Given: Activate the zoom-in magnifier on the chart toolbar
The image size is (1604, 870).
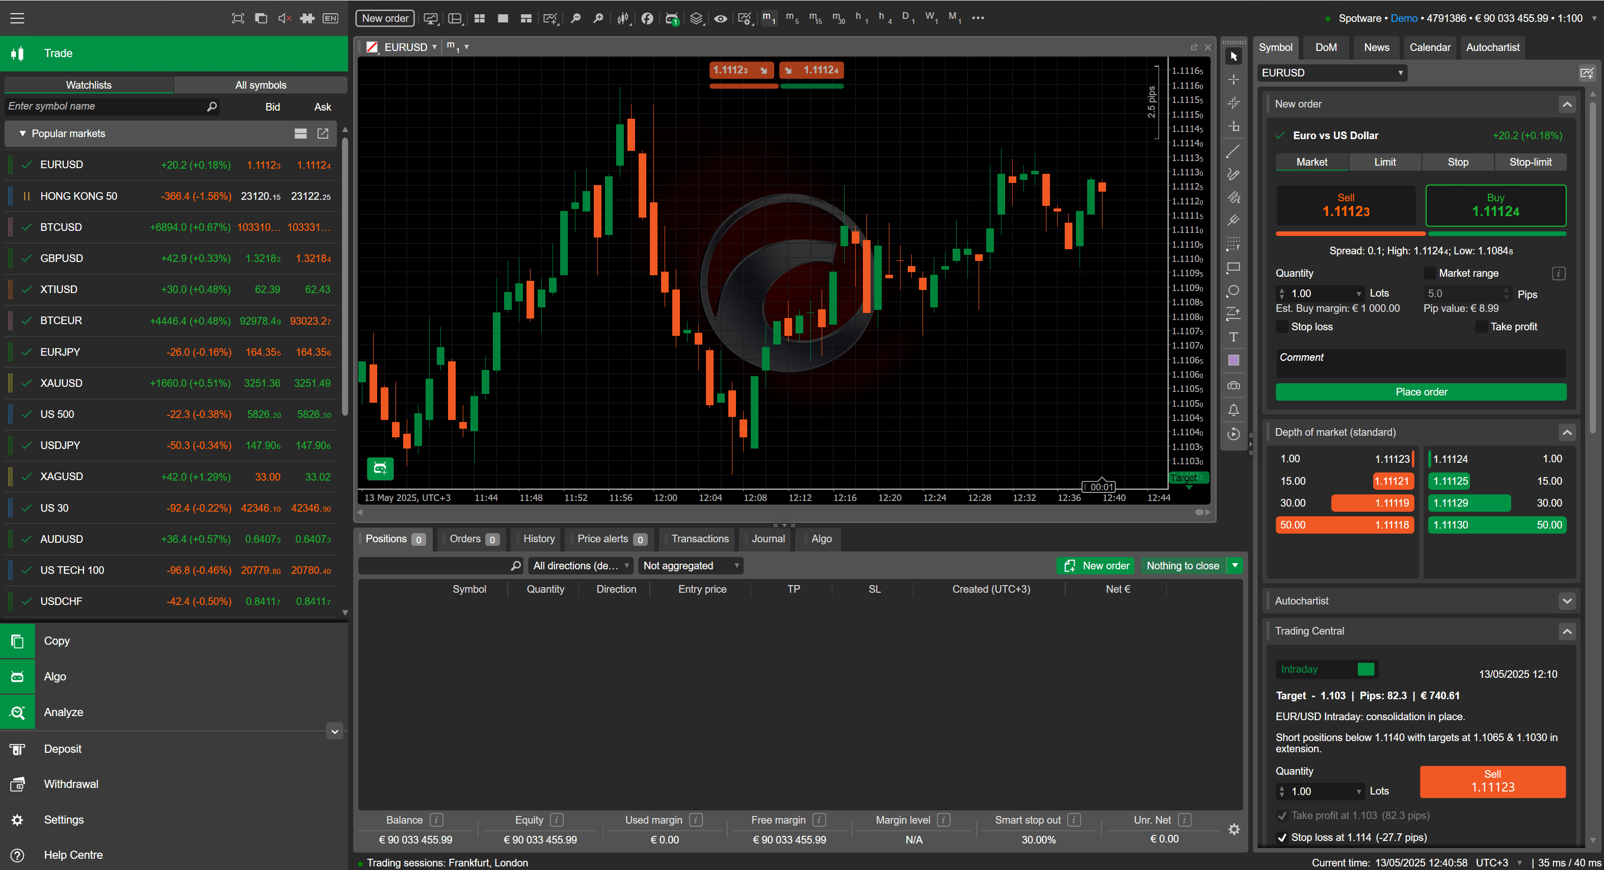Looking at the screenshot, I should coord(598,18).
